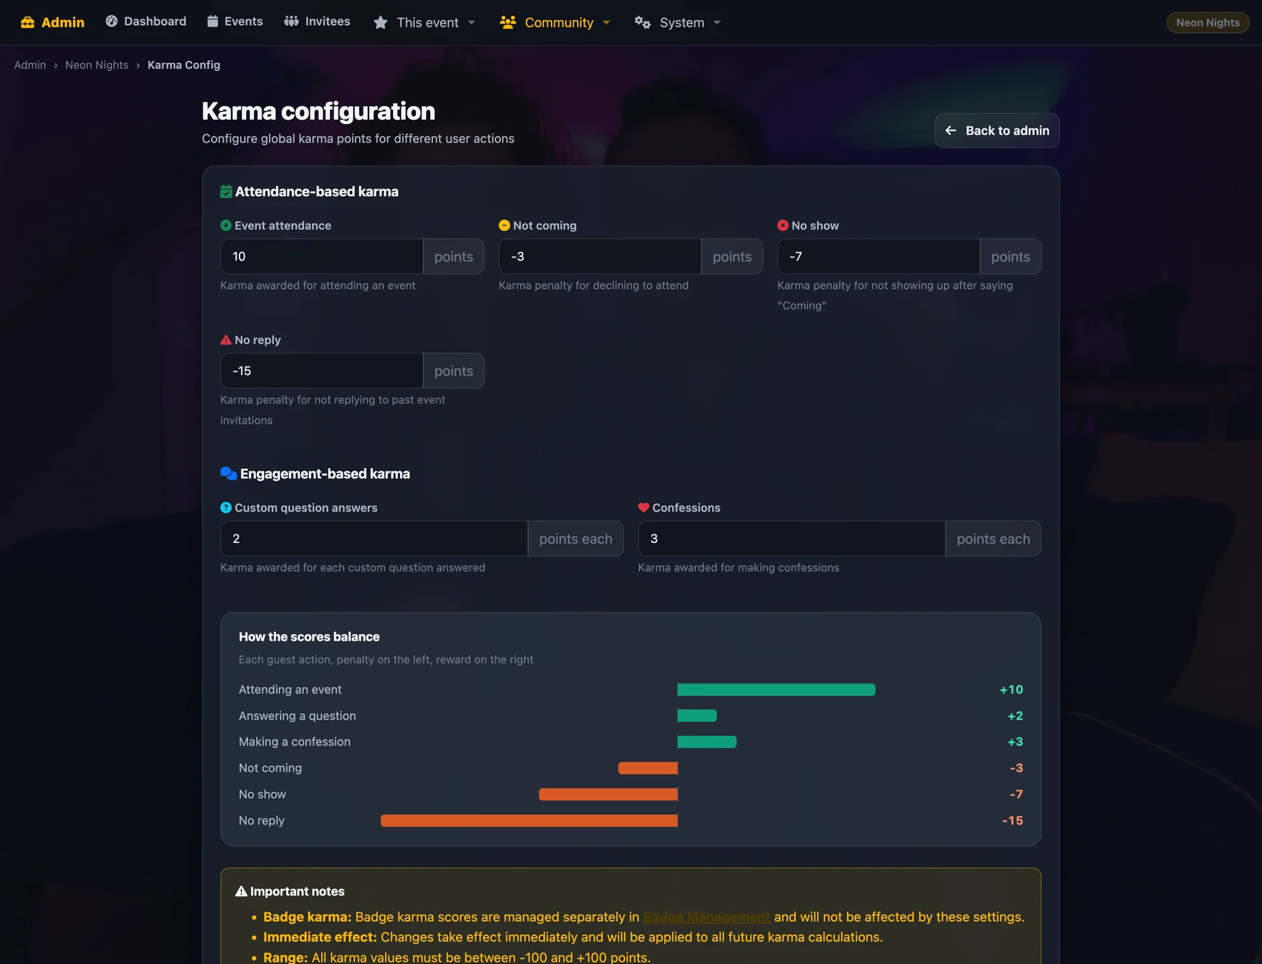Open the Dashboard menu item

(146, 22)
